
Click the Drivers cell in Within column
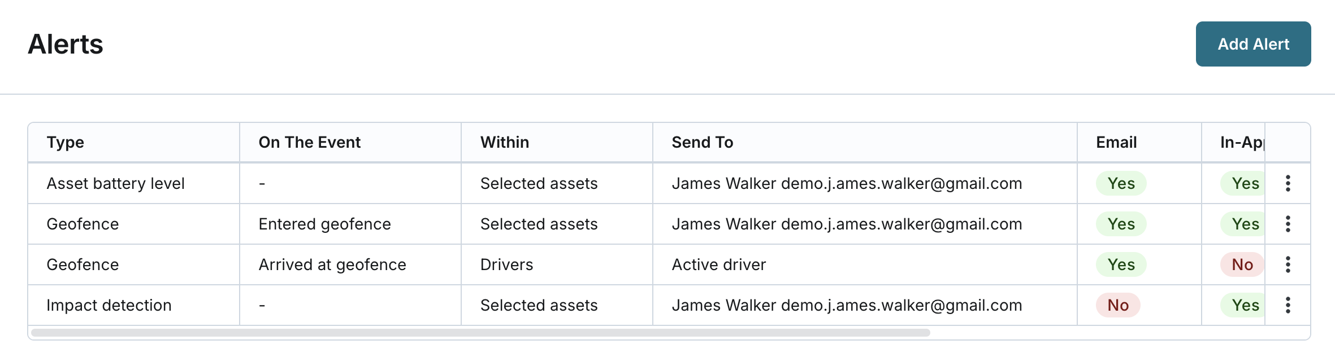click(506, 264)
